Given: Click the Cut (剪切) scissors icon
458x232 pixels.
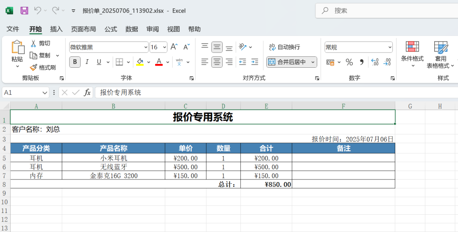Looking at the screenshot, I should [34, 43].
